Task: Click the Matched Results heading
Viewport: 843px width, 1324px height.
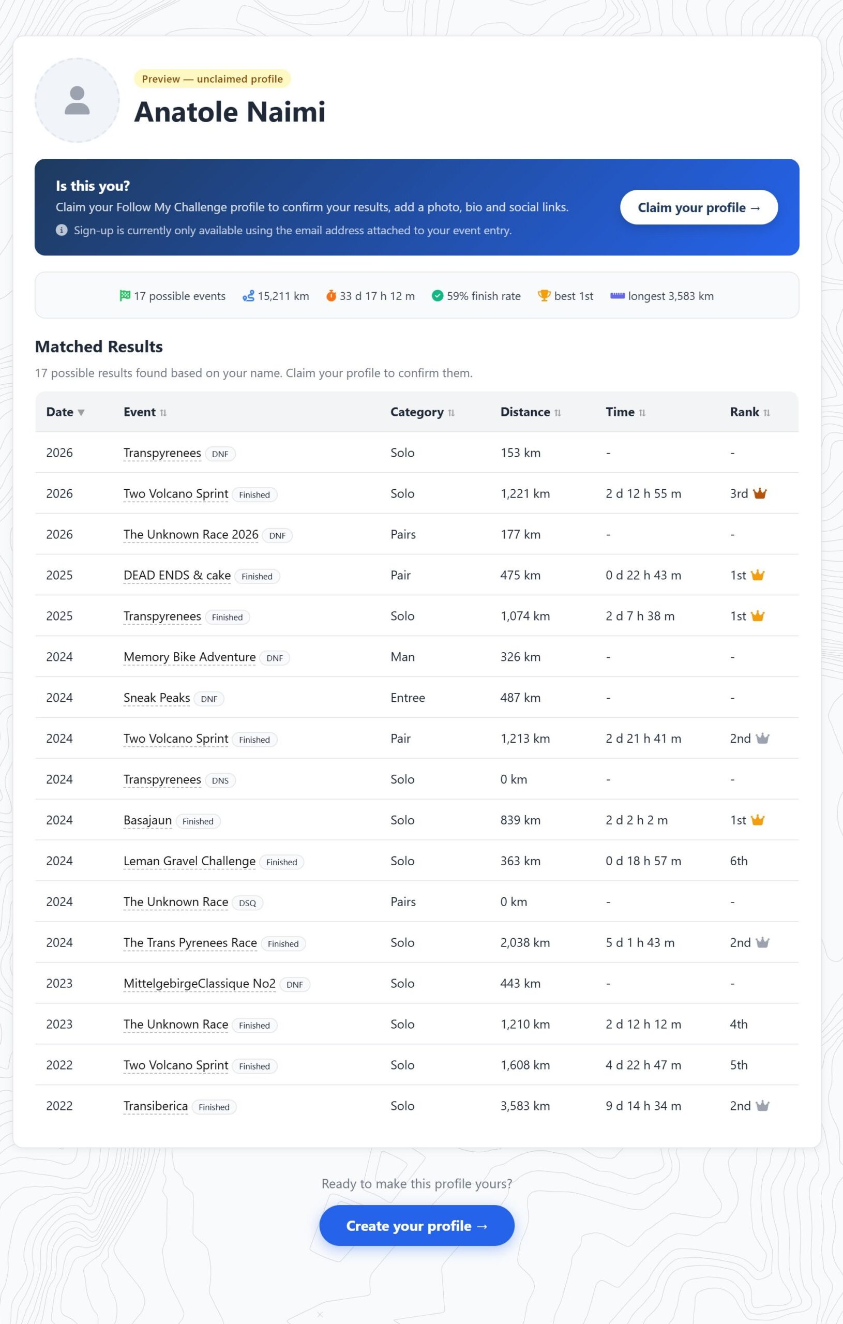Action: pyautogui.click(x=99, y=347)
